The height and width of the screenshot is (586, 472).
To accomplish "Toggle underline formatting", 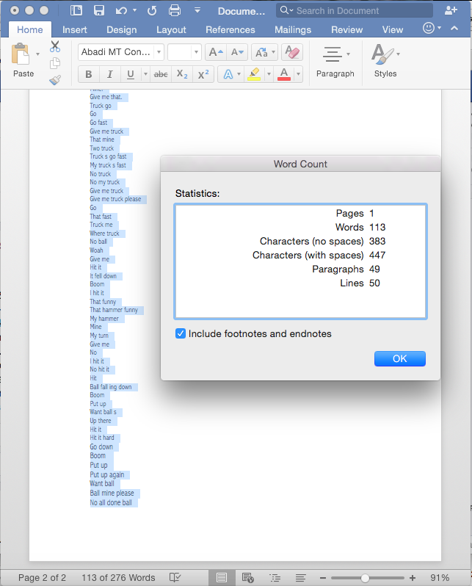I will (131, 74).
